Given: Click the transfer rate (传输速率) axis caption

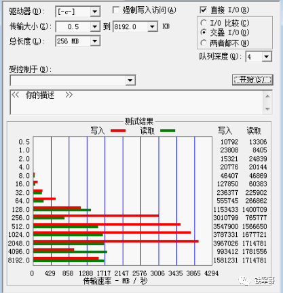Looking at the screenshot, I should coord(115,281).
